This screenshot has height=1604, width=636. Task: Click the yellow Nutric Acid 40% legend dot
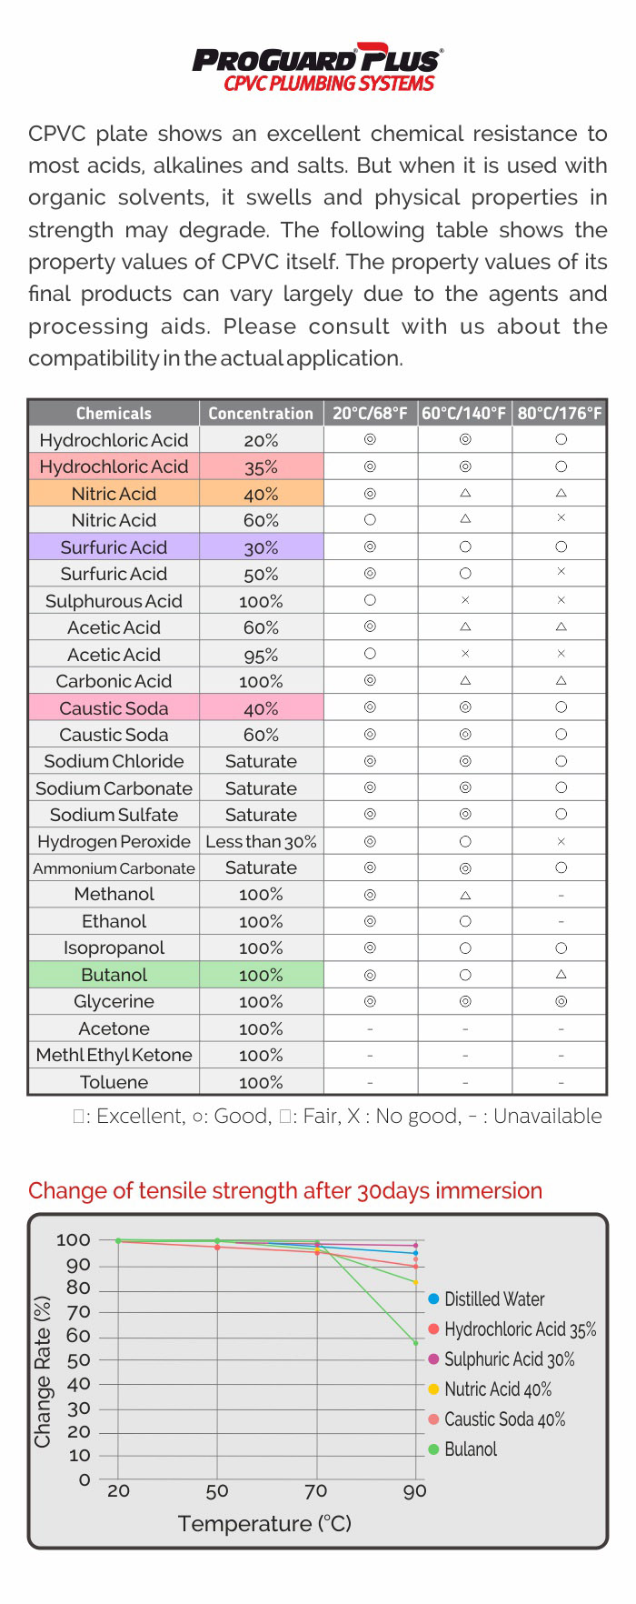point(434,1388)
